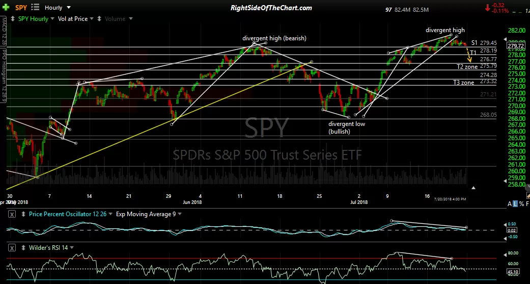Click the green plus add-chart icon

point(6,8)
